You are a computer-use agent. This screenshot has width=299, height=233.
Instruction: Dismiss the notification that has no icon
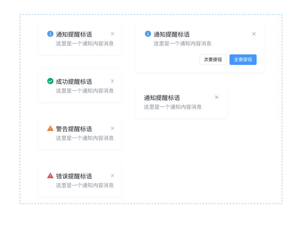[217, 97]
